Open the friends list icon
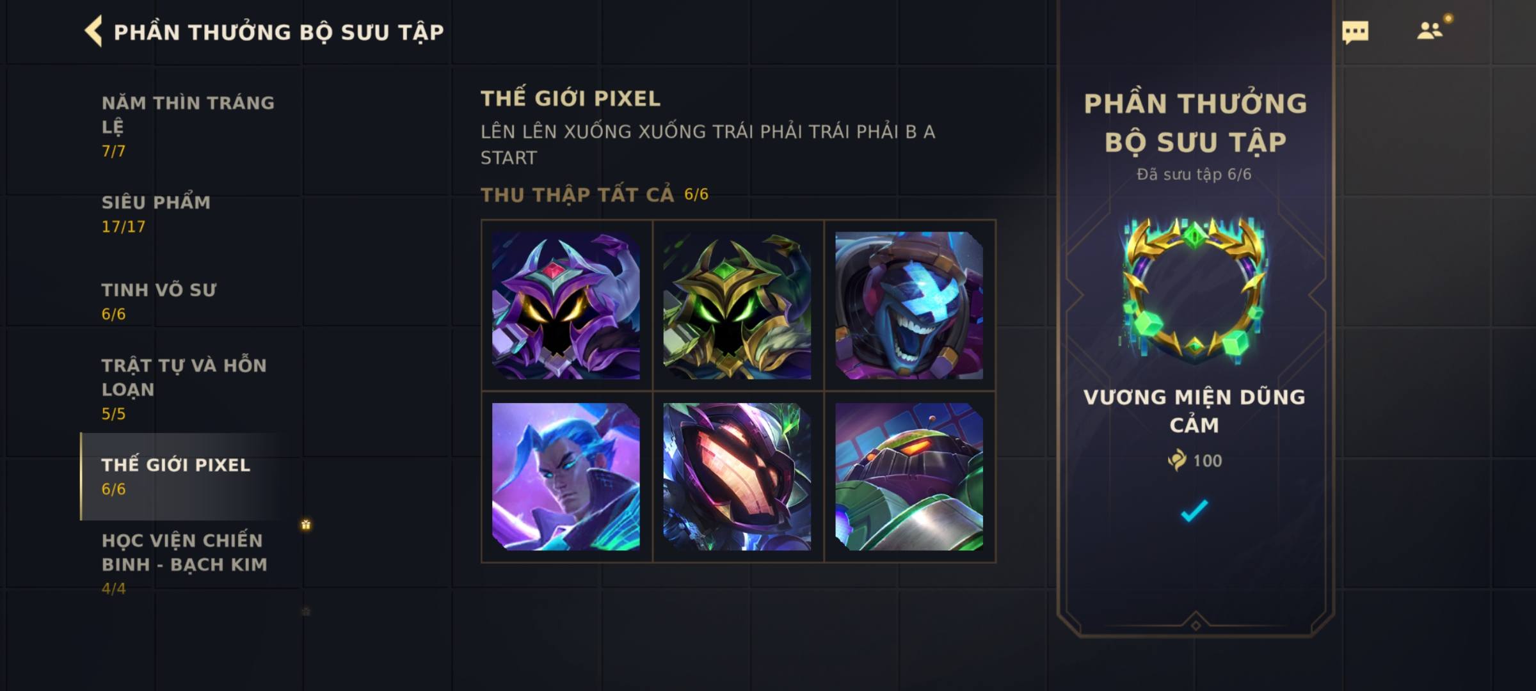1536x691 pixels. tap(1430, 31)
